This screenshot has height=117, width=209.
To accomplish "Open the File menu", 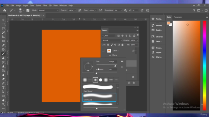I will tap(7, 6).
